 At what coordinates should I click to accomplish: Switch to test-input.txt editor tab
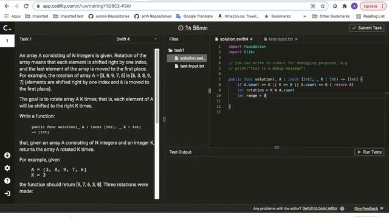278,39
